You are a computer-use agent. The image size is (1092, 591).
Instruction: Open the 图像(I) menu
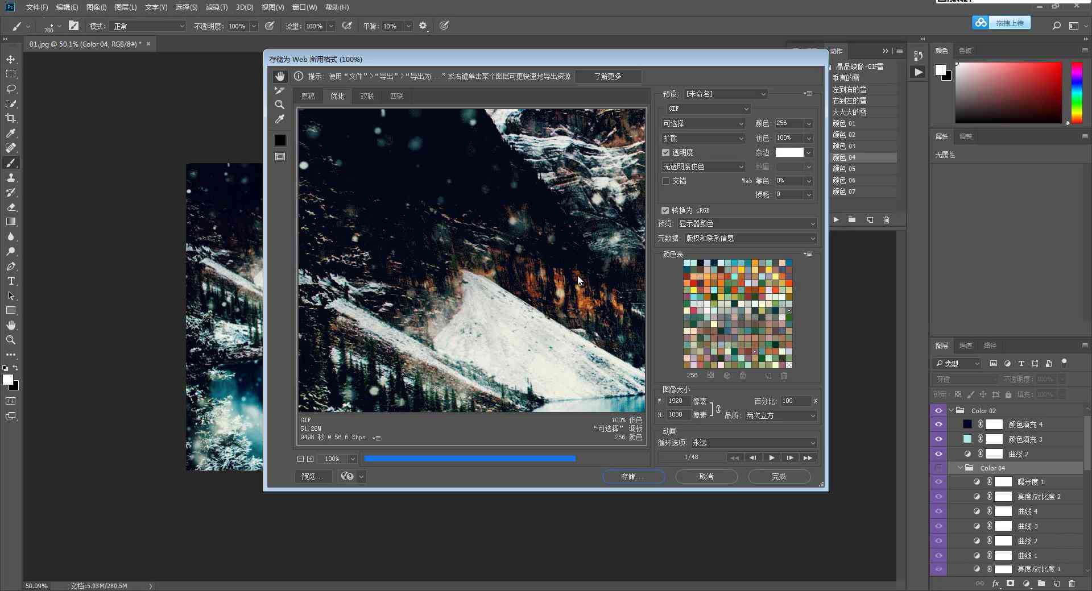(96, 7)
